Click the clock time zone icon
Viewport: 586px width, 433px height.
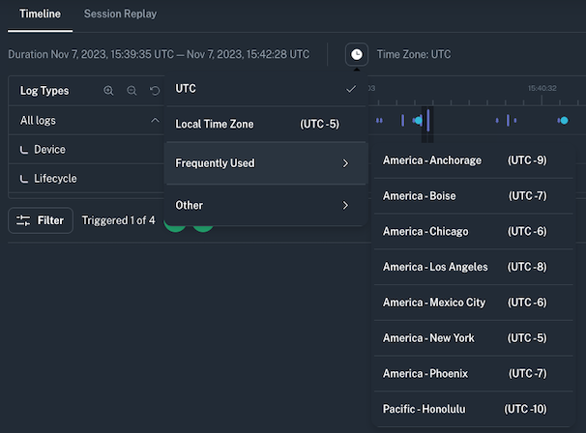point(357,54)
